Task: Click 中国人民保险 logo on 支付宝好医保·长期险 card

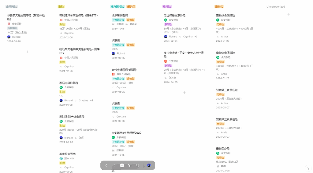Action: point(113,74)
